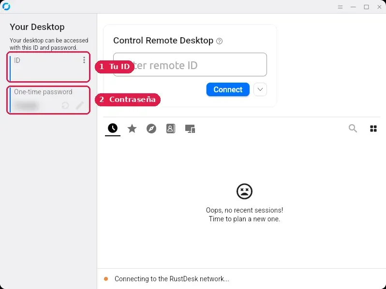Open the ID options three-dot menu

(x=84, y=60)
